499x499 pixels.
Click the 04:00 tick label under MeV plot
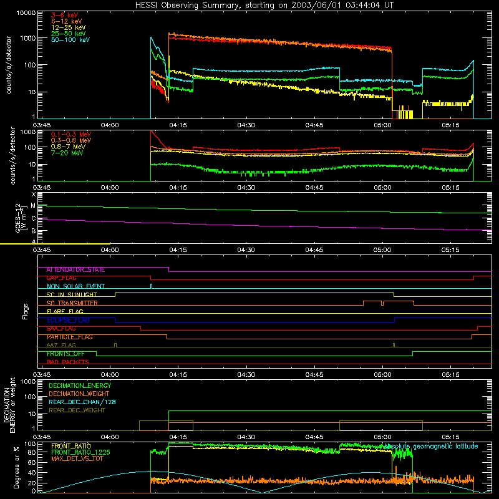110,188
